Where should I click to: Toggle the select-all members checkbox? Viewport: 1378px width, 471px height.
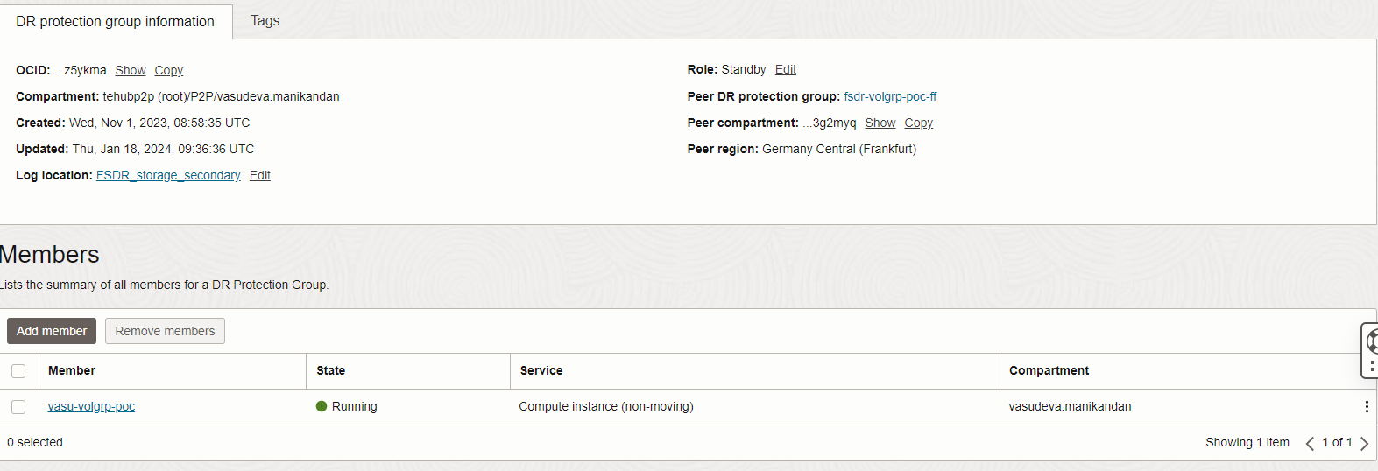coord(18,371)
